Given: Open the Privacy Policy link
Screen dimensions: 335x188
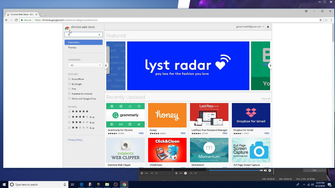Looking at the screenshot, I should pyautogui.click(x=75, y=140).
